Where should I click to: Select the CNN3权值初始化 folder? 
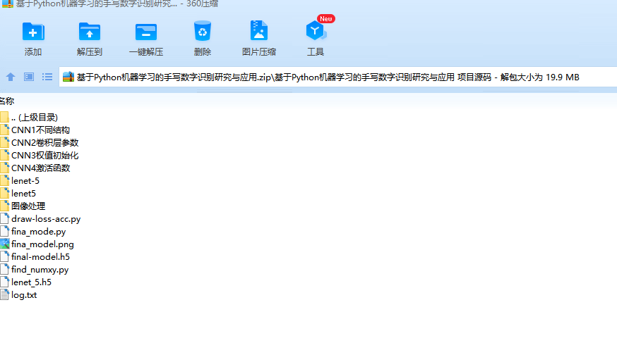(x=40, y=156)
